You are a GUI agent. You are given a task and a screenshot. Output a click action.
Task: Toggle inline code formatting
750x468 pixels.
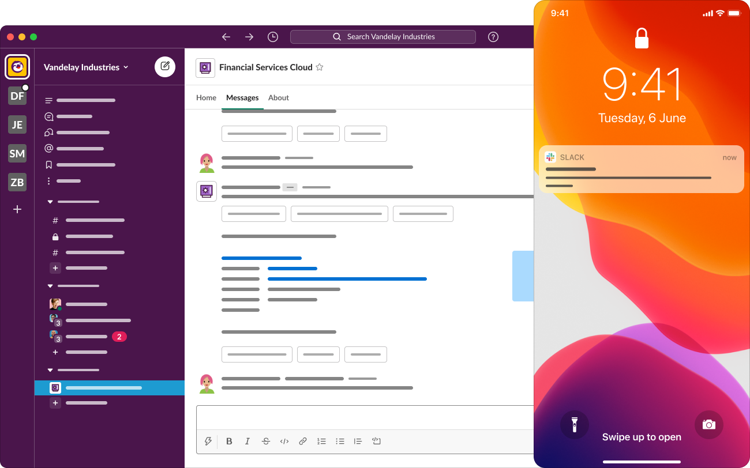284,441
